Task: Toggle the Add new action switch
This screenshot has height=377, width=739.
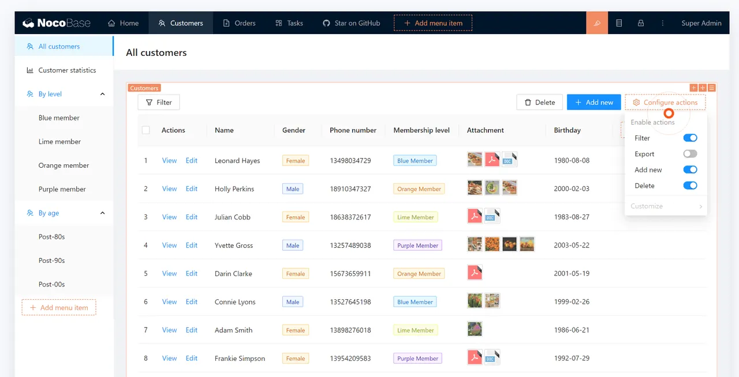Action: (690, 169)
